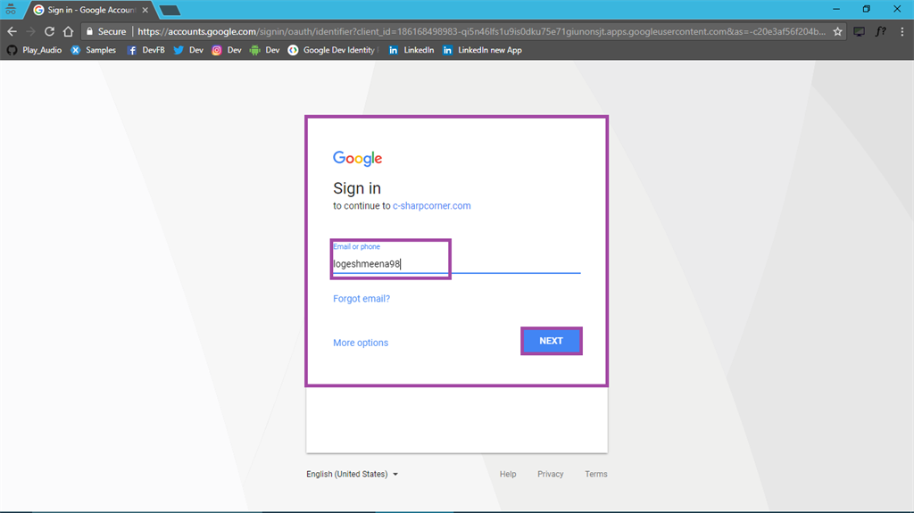Open the Help link in footer
The height and width of the screenshot is (513, 914).
click(508, 474)
